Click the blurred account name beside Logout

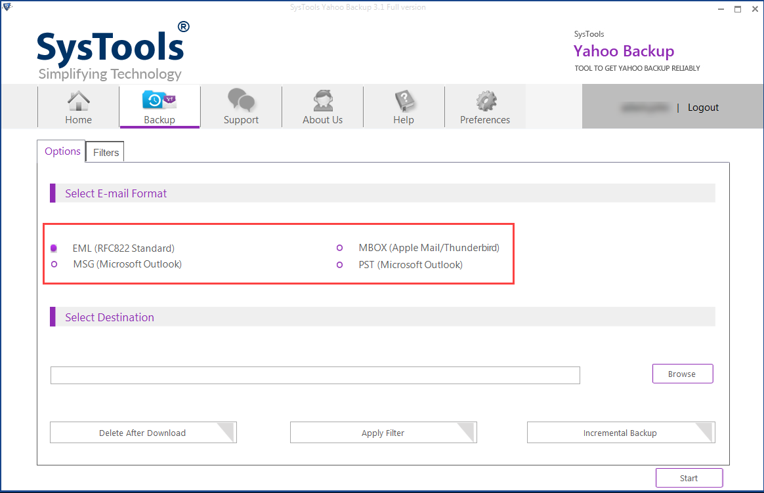[x=645, y=108]
